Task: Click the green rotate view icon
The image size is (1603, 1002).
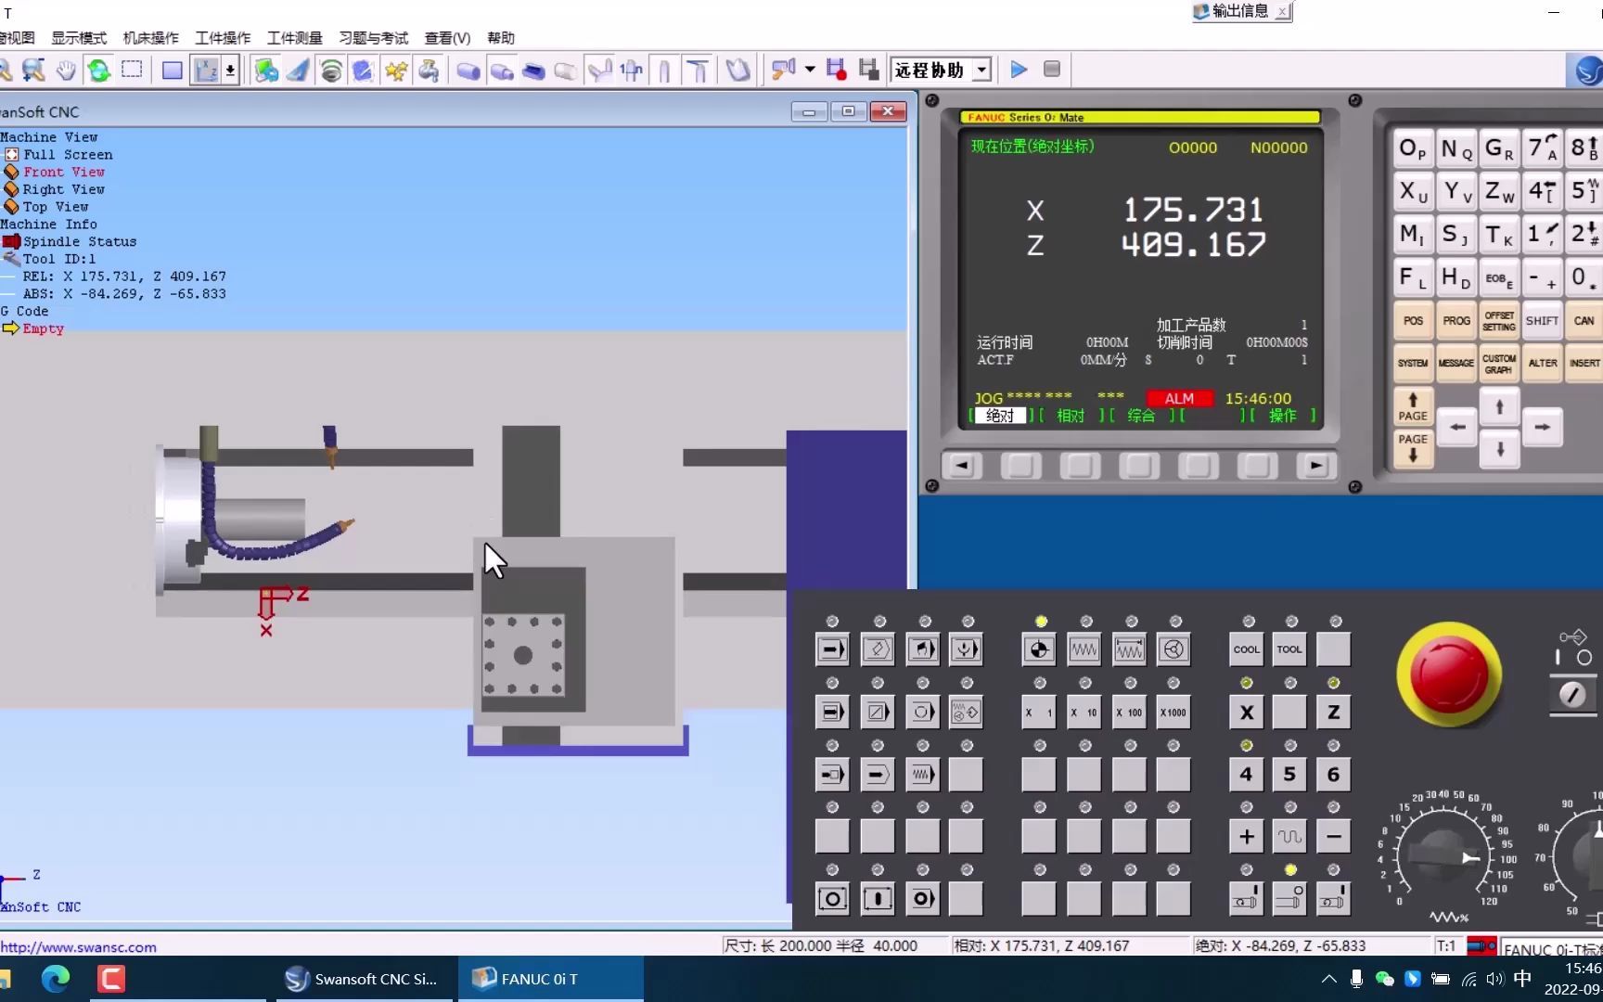Action: 98,70
